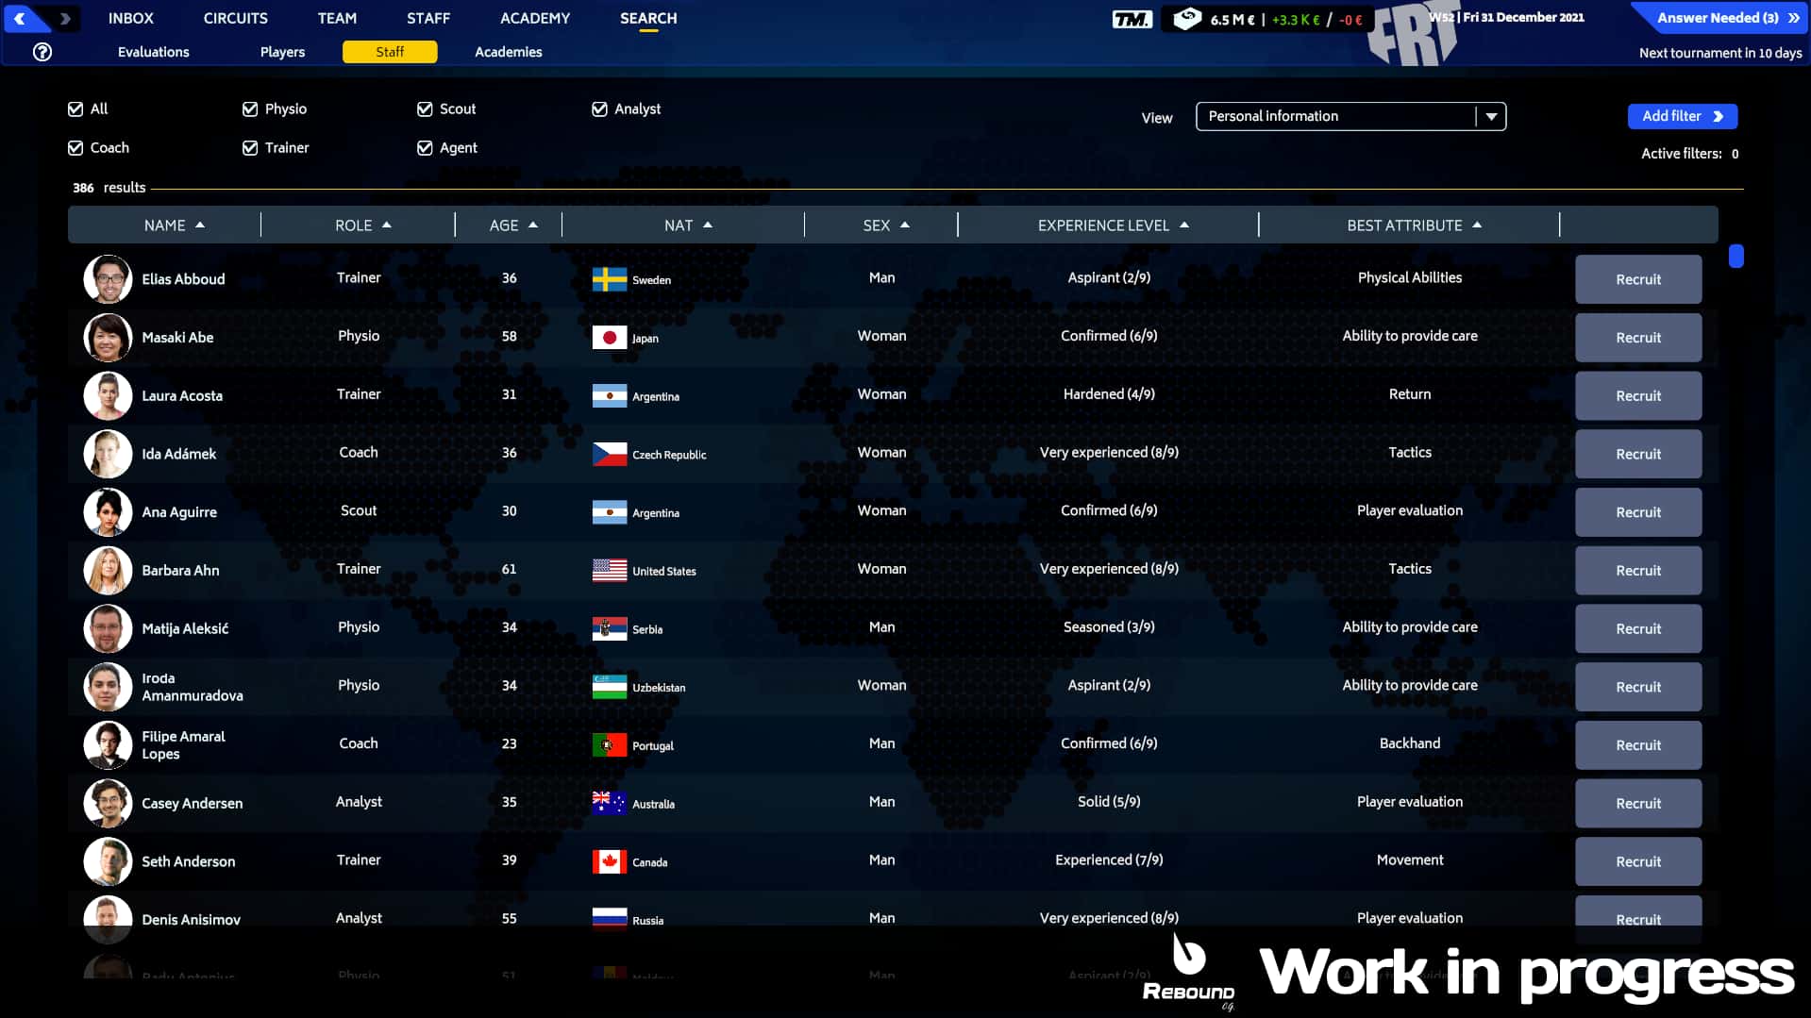
Task: Disable the Scout filter checkbox
Action: tap(425, 108)
